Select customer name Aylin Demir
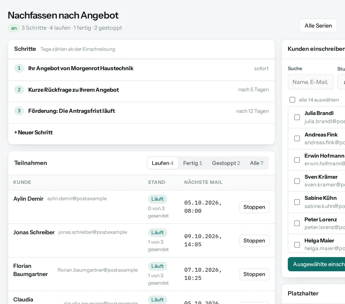Image resolution: width=345 pixels, height=304 pixels. point(28,199)
